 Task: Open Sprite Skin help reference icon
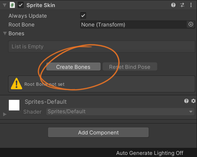pyautogui.click(x=173, y=5)
